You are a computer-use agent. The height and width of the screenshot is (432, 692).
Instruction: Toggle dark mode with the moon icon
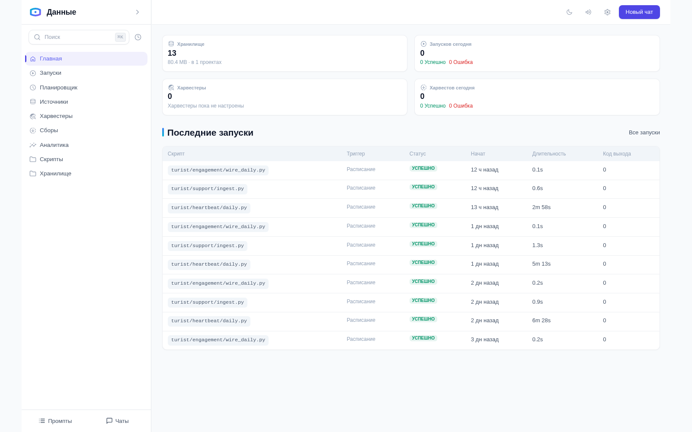(569, 12)
